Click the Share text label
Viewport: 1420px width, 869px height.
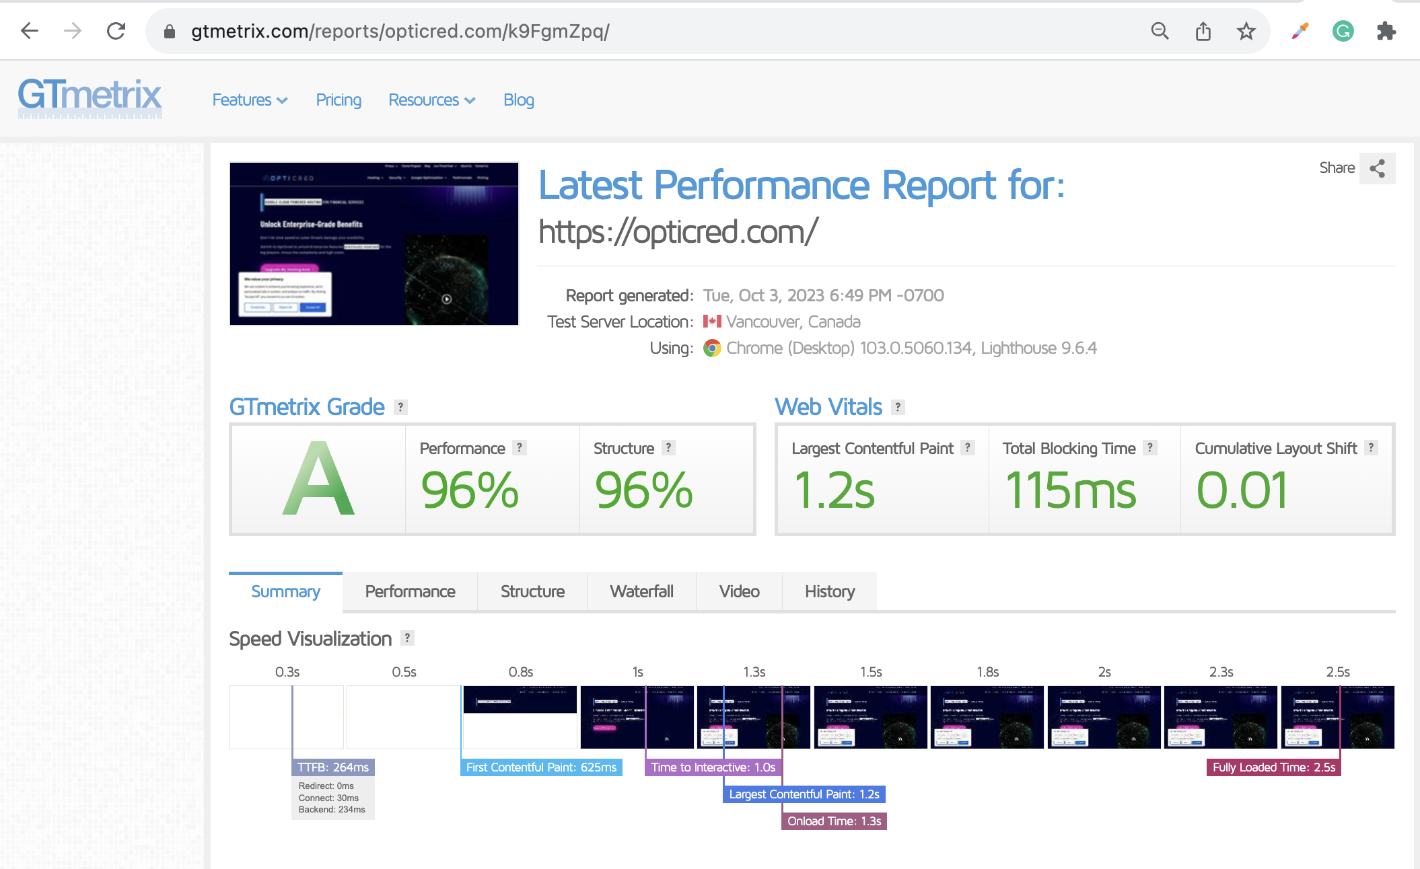click(1337, 168)
